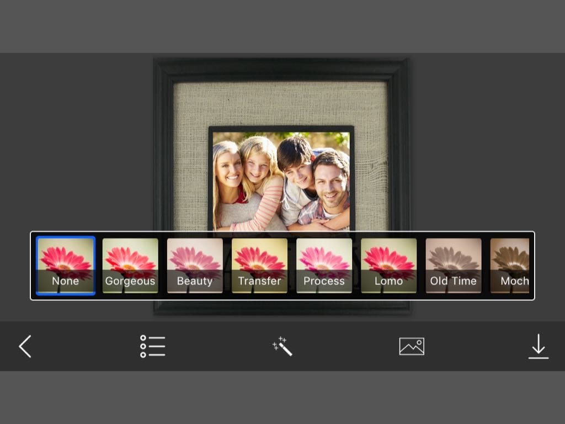Select the Lomo filter
565x424 pixels.
click(389, 266)
